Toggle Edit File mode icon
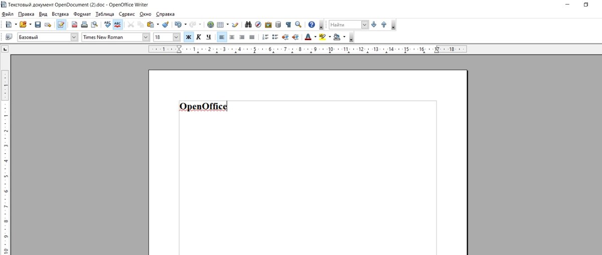This screenshot has height=255, width=602. click(x=61, y=24)
